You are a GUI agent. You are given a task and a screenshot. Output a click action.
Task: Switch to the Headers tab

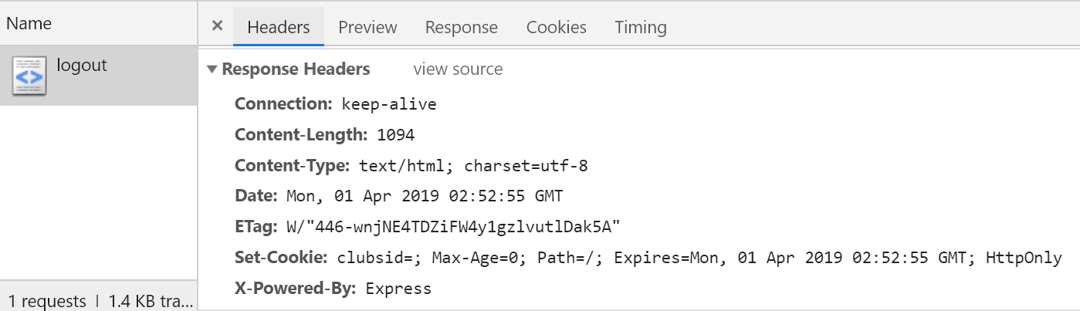[x=279, y=28]
